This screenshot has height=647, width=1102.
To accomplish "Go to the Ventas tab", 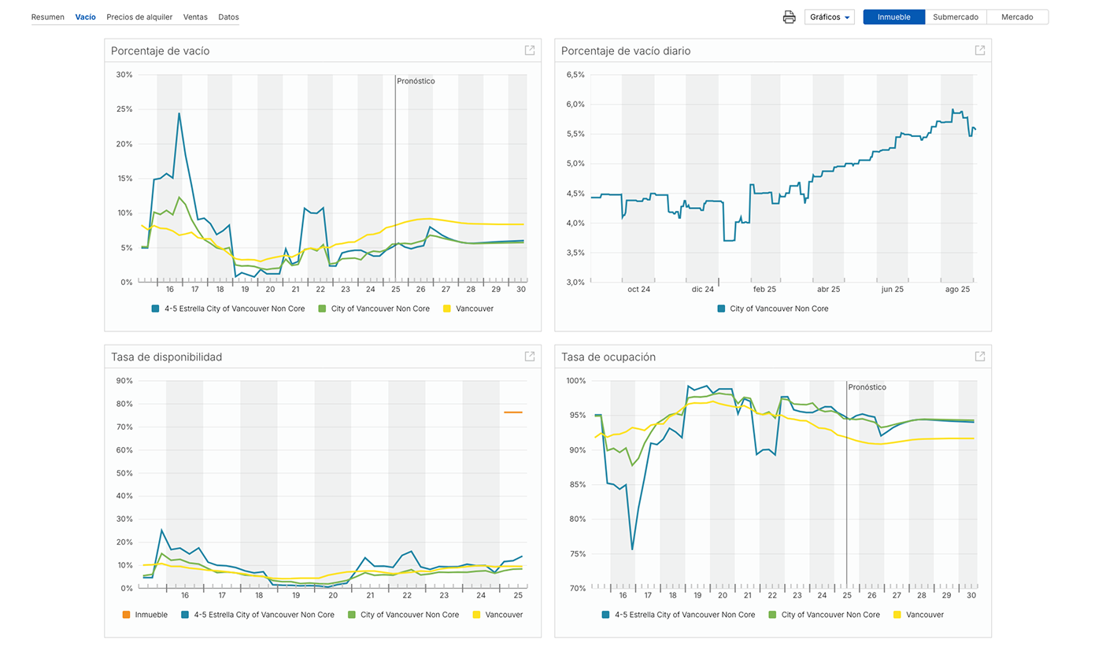I will click(196, 17).
